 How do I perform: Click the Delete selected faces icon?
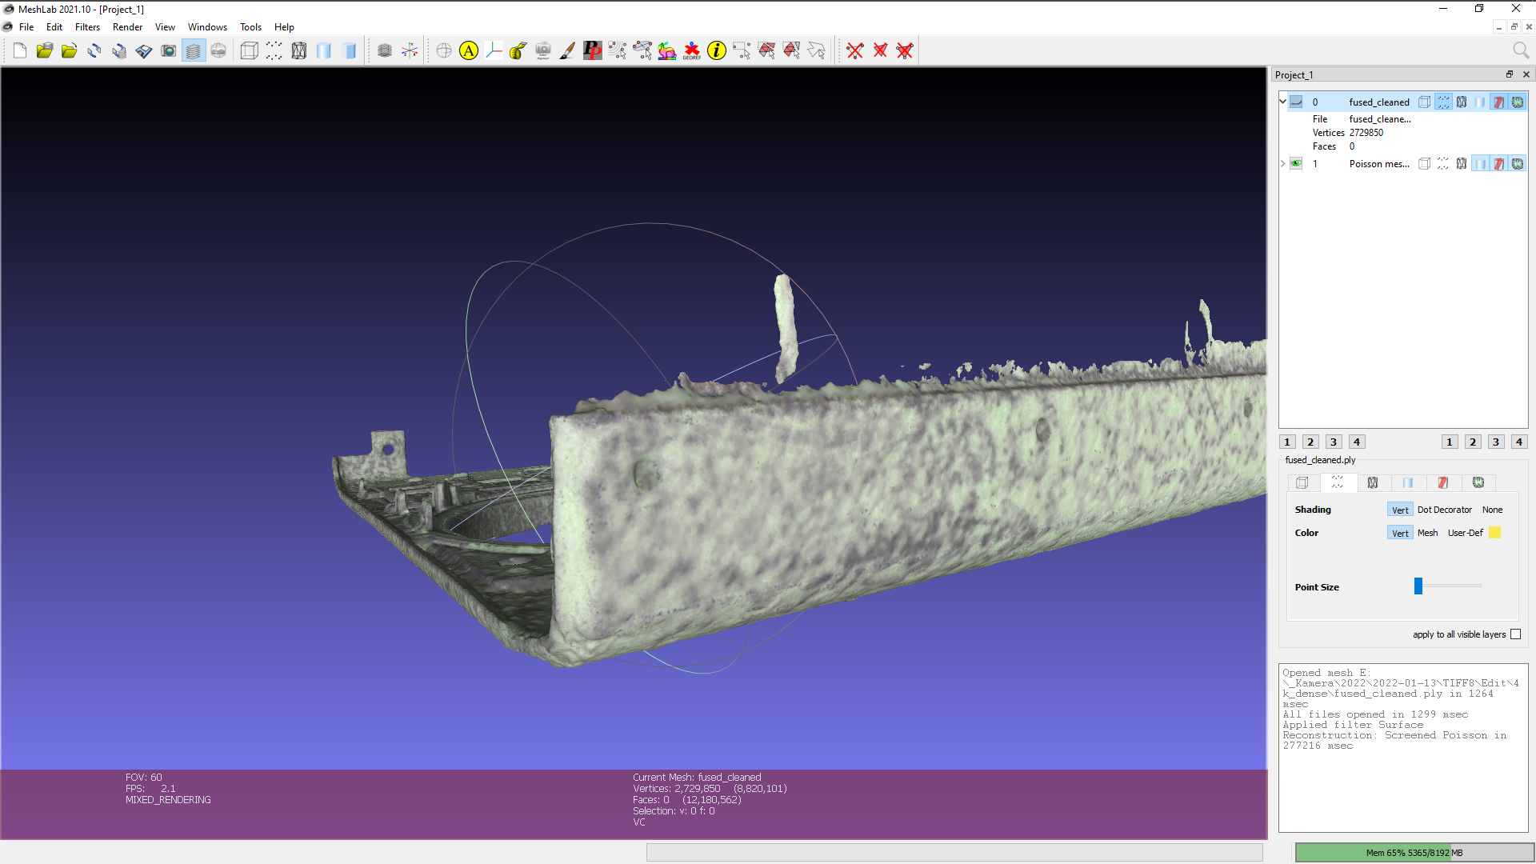pos(880,51)
